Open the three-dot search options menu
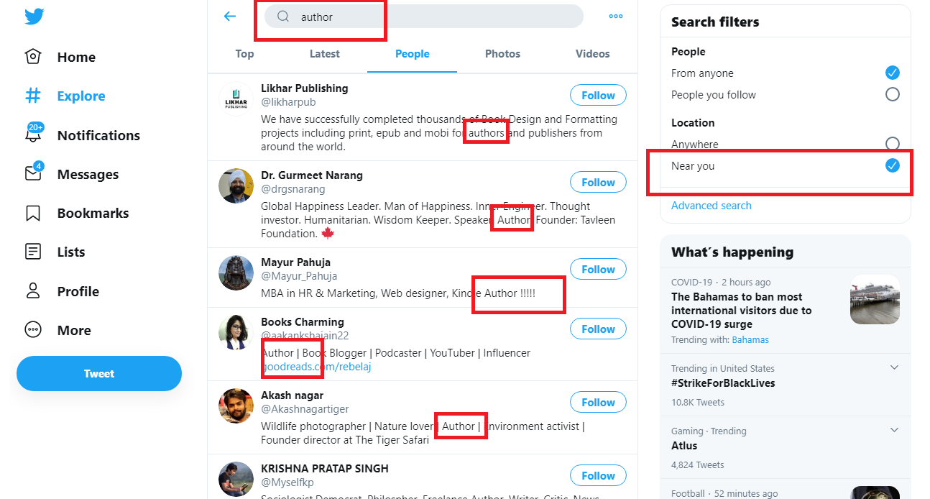The image size is (930, 499). point(616,17)
